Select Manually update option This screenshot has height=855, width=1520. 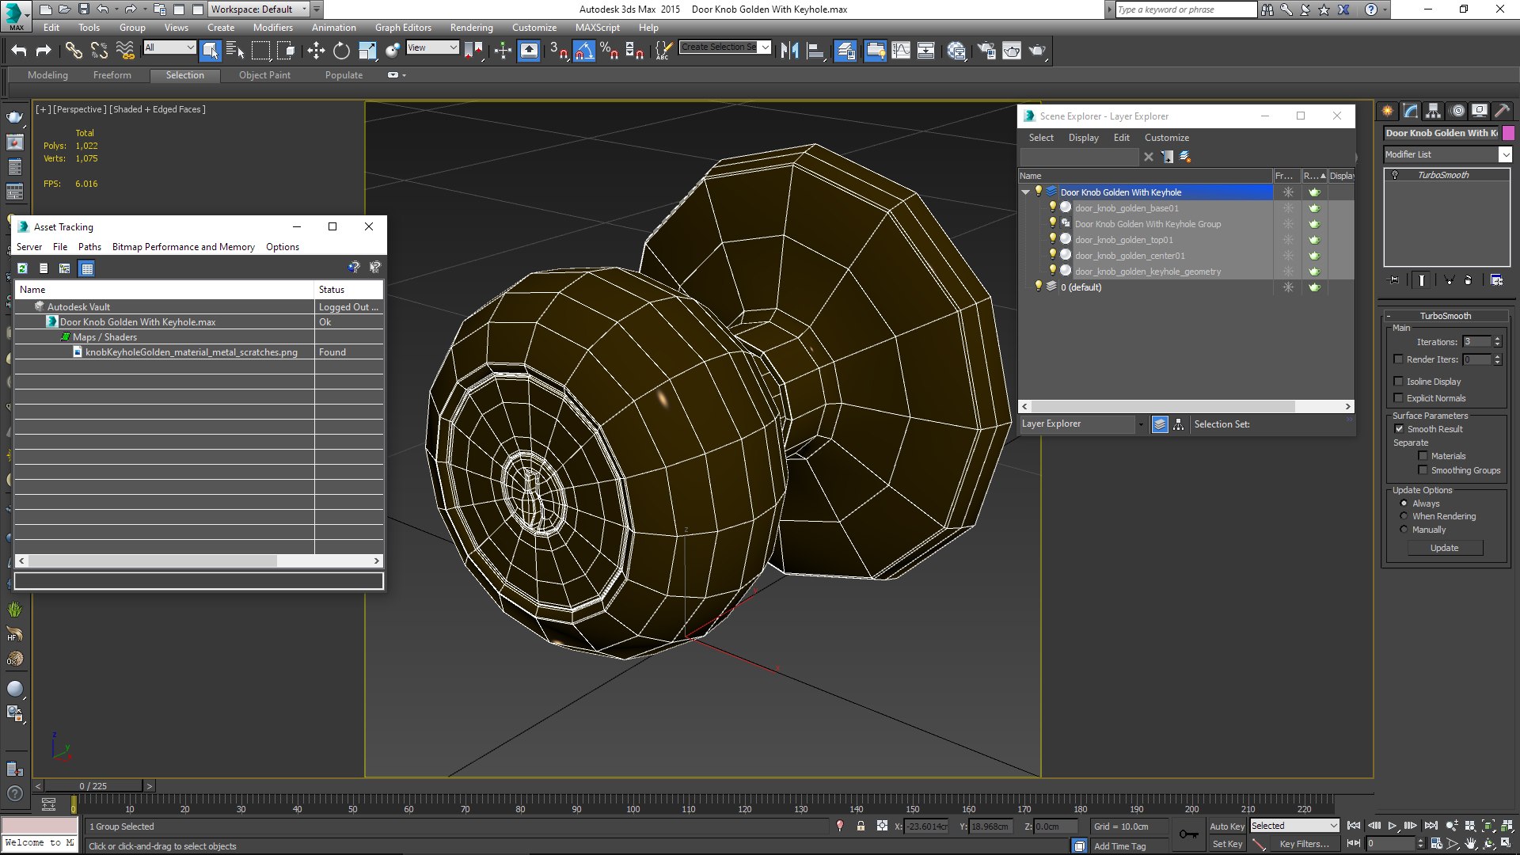click(1404, 530)
